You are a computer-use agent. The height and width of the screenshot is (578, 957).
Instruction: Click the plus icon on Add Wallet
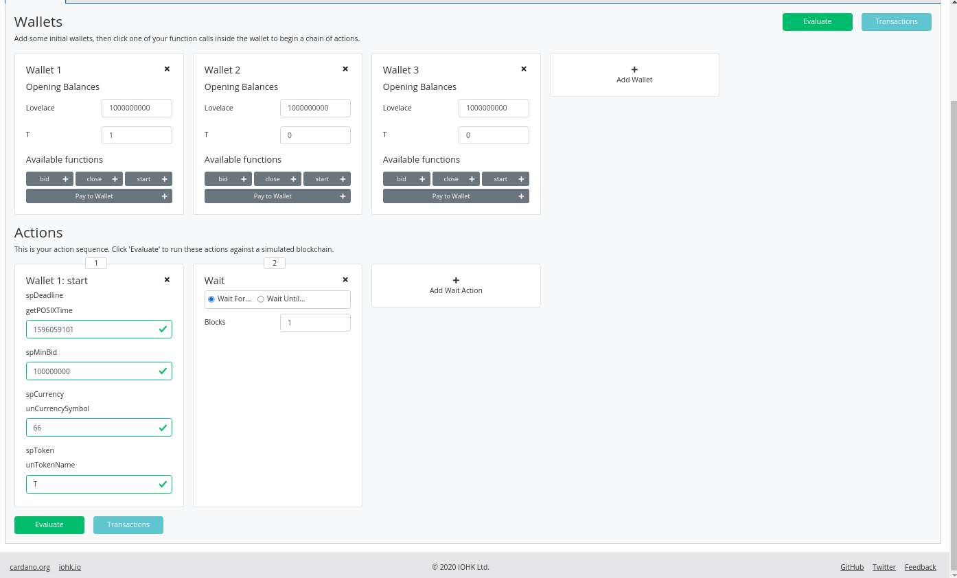click(634, 69)
